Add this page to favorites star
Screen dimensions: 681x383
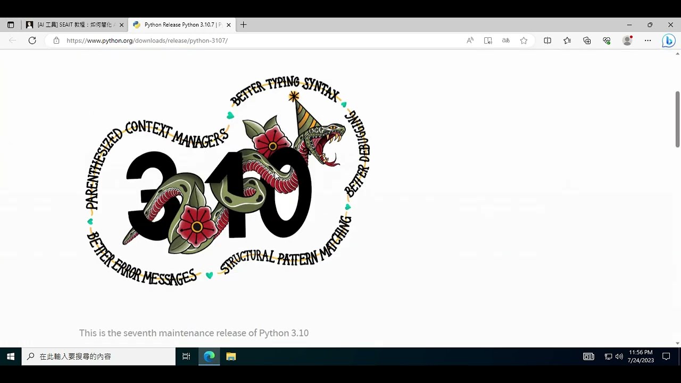coord(524,40)
